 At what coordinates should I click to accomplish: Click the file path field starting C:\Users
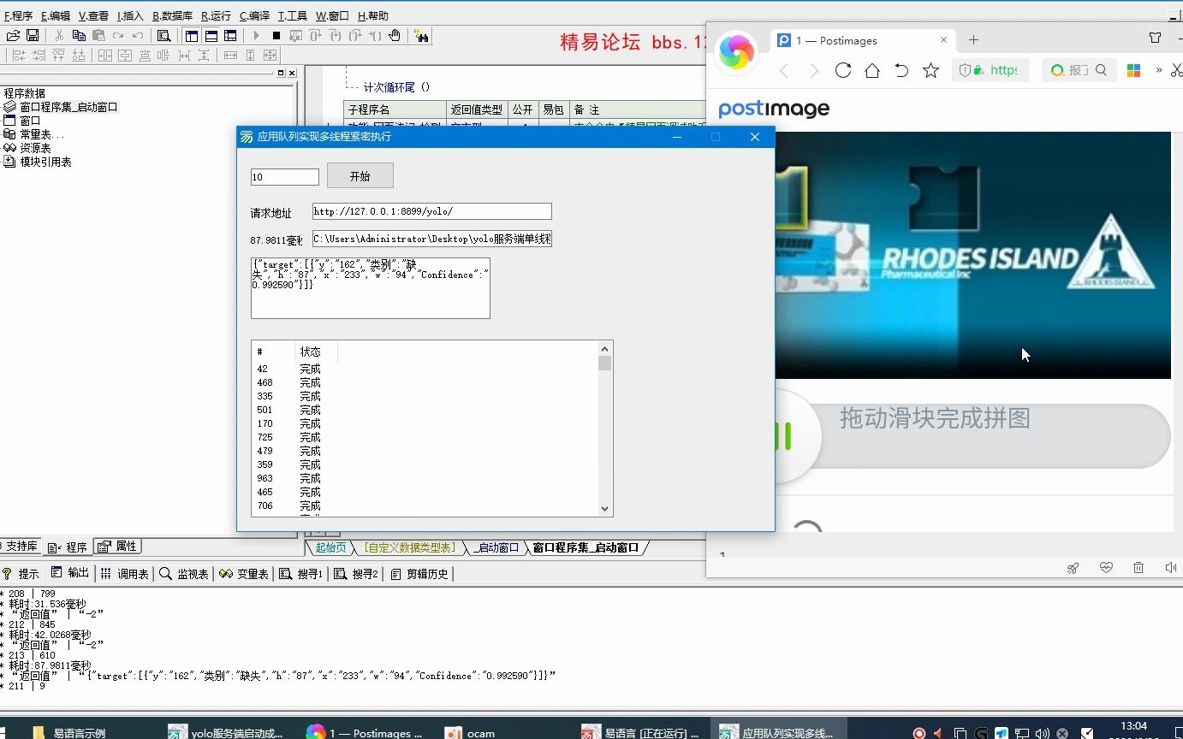coord(432,239)
